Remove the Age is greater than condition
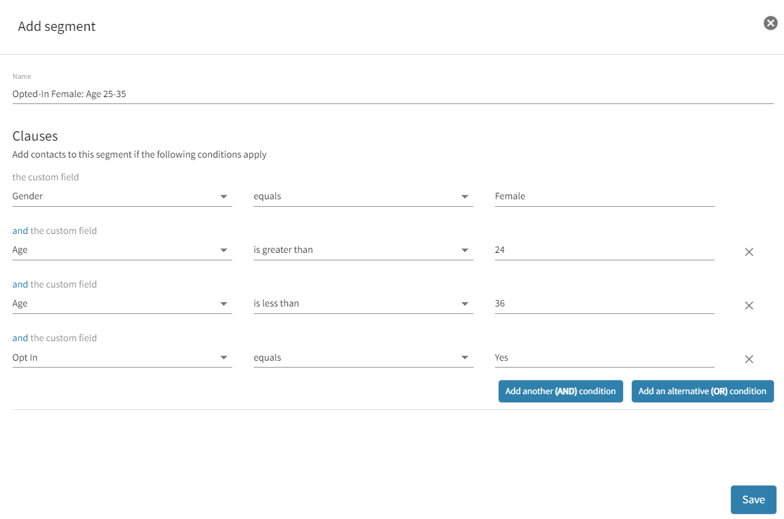 pos(749,252)
